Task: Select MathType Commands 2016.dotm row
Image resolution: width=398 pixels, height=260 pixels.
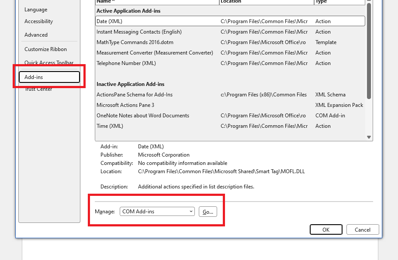Action: tap(230, 42)
